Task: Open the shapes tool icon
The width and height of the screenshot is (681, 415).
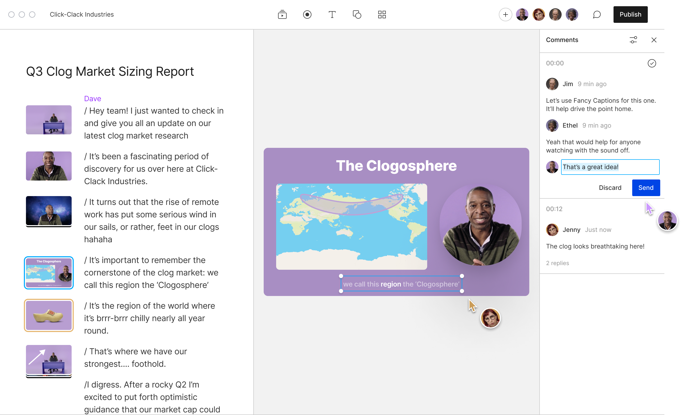Action: coord(357,14)
